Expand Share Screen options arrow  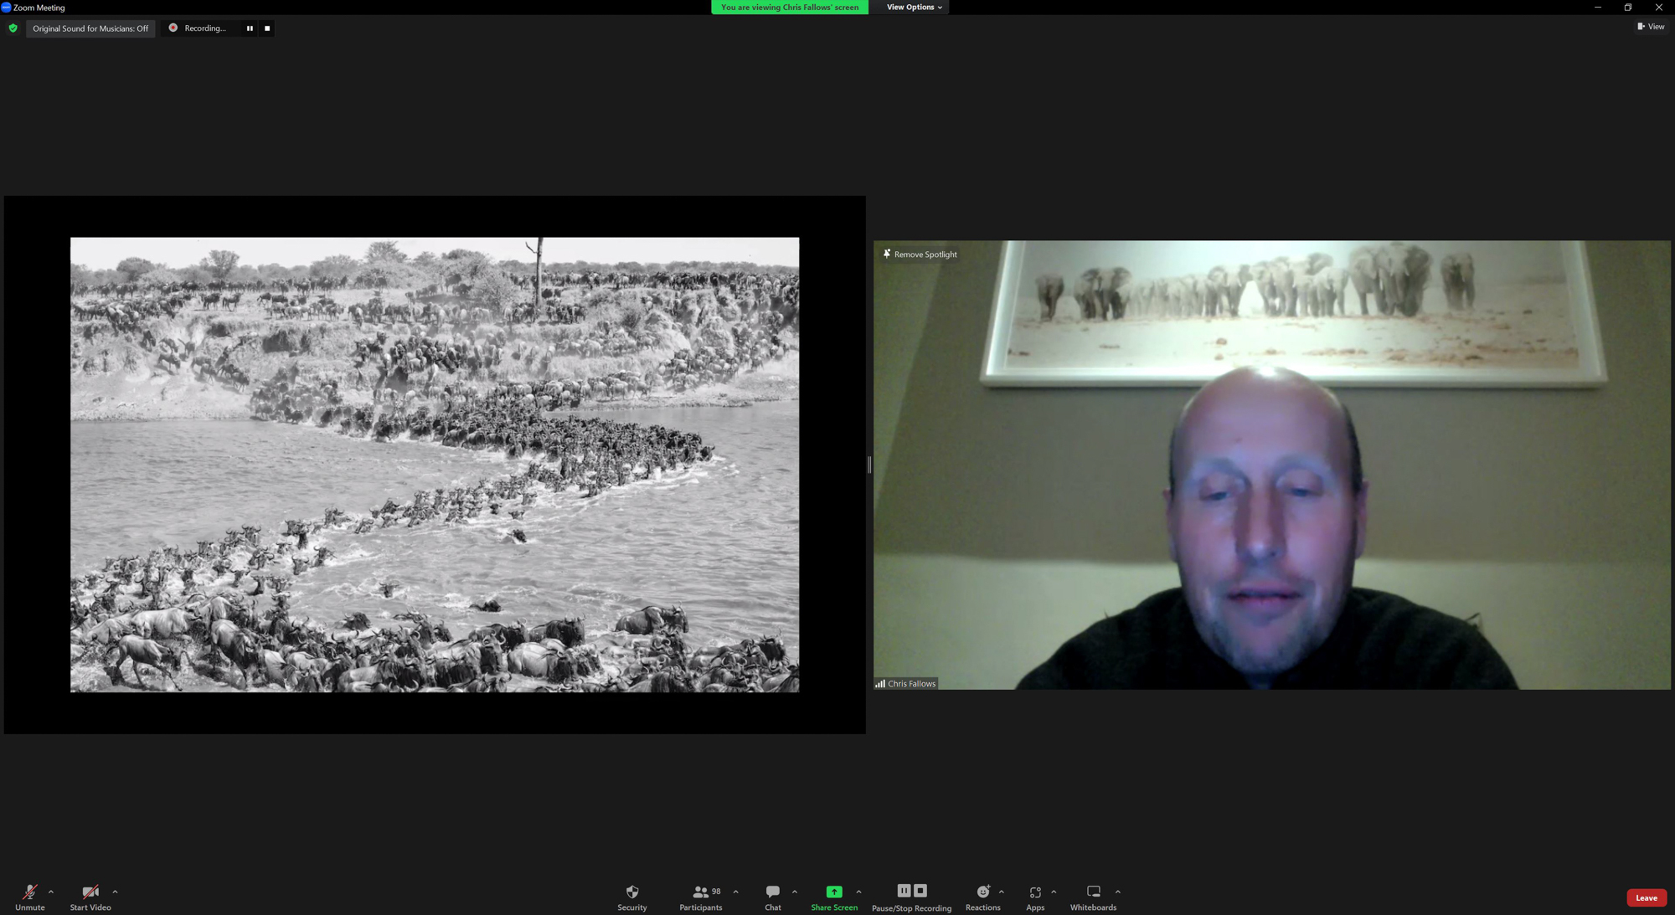pyautogui.click(x=858, y=892)
